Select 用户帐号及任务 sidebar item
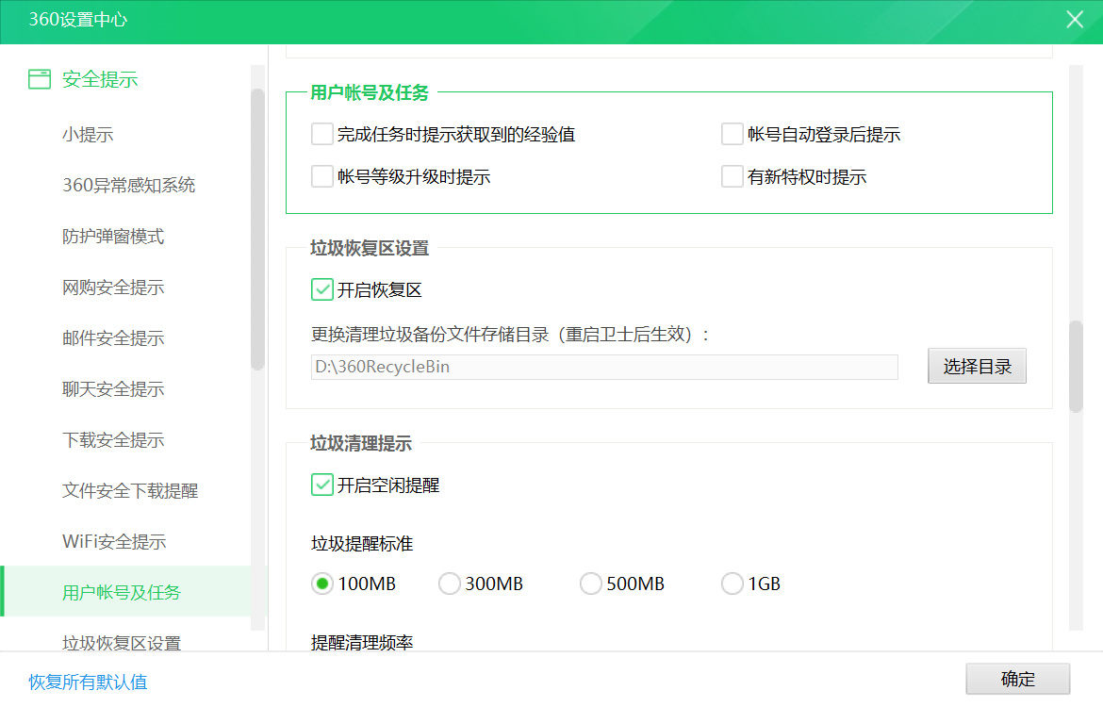This screenshot has height=707, width=1103. pos(127,592)
